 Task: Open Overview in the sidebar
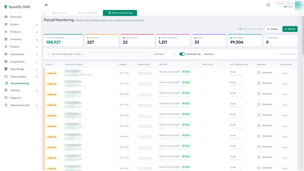(16, 17)
